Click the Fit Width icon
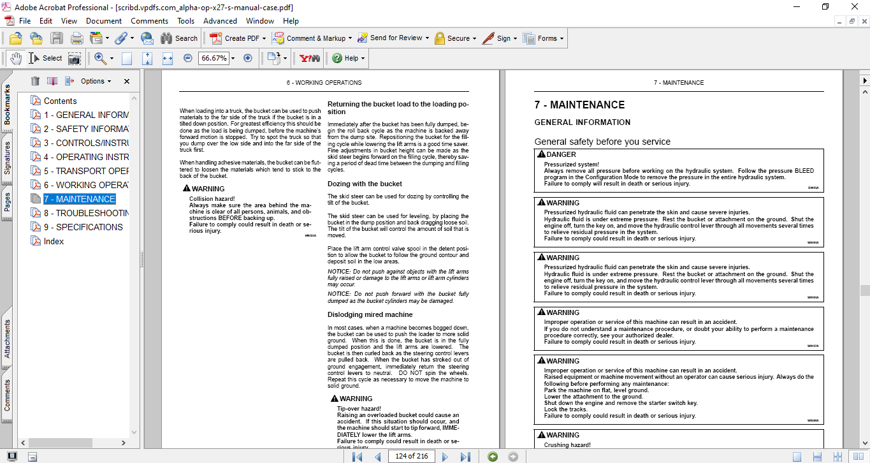The image size is (870, 463). coord(168,58)
